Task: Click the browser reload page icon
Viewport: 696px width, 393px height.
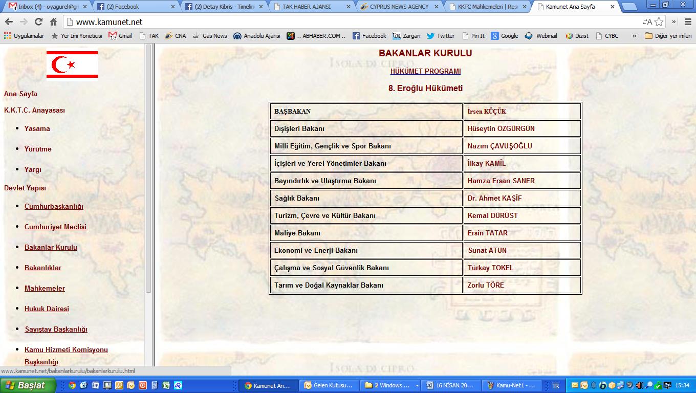Action: 38,22
